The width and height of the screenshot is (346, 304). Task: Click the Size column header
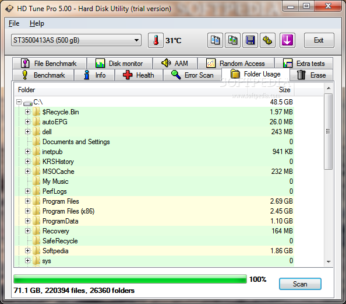click(x=271, y=90)
